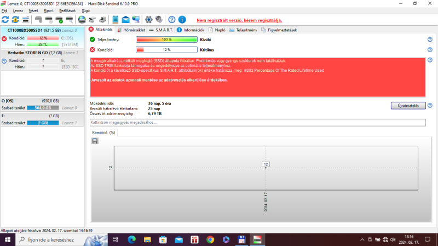Switch to the Hőmérséklet tab
Screen dimensions: 438x246
(131, 30)
